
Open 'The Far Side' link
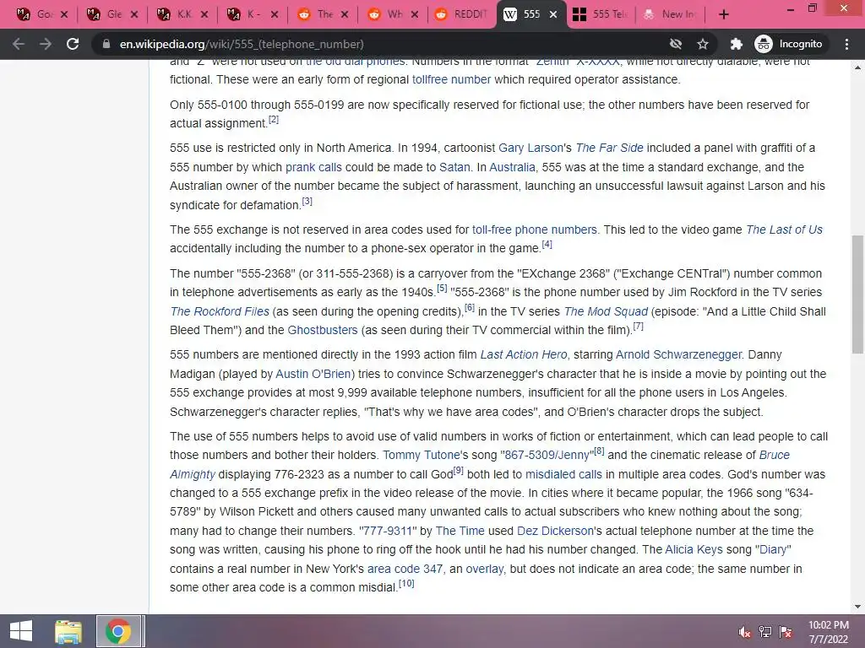[x=609, y=148]
